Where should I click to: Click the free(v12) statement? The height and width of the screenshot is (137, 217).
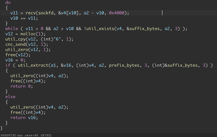tap(18, 55)
